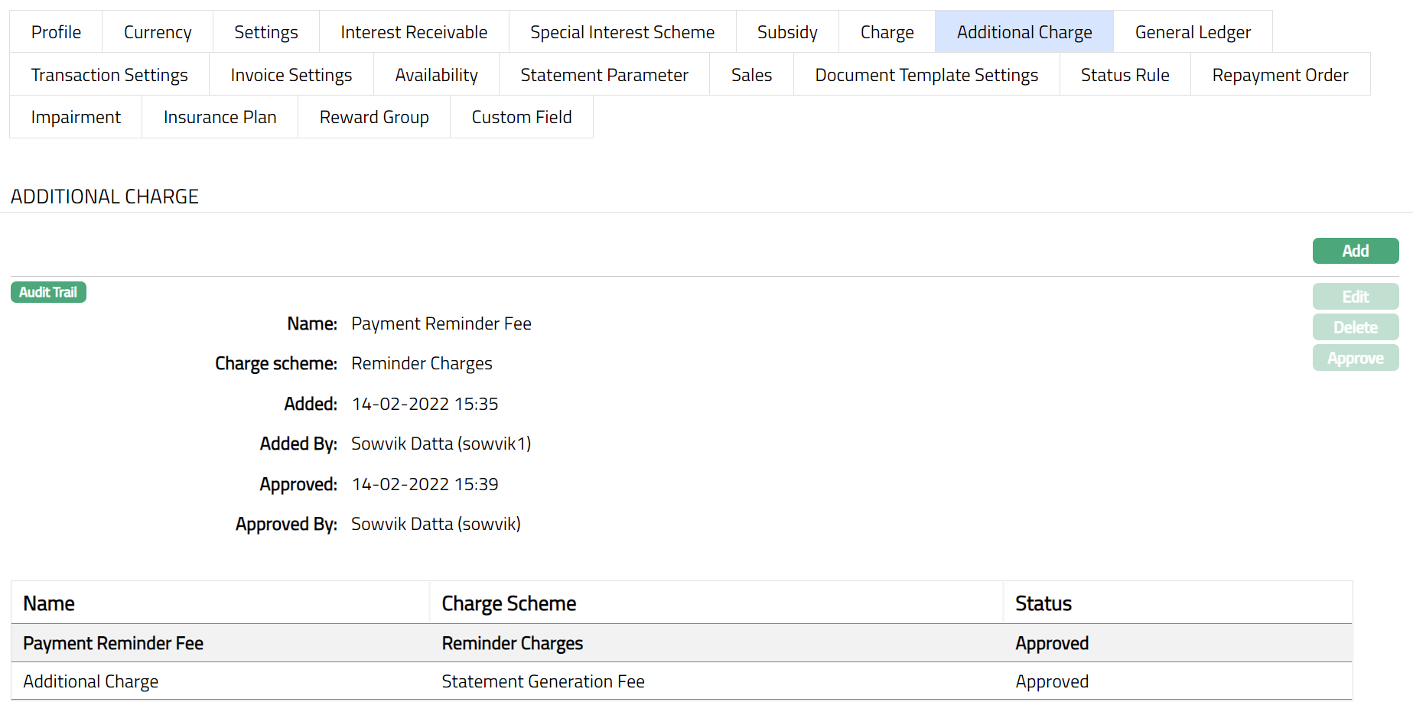The image size is (1413, 715).
Task: Select the Statement Parameter tab
Action: (604, 75)
